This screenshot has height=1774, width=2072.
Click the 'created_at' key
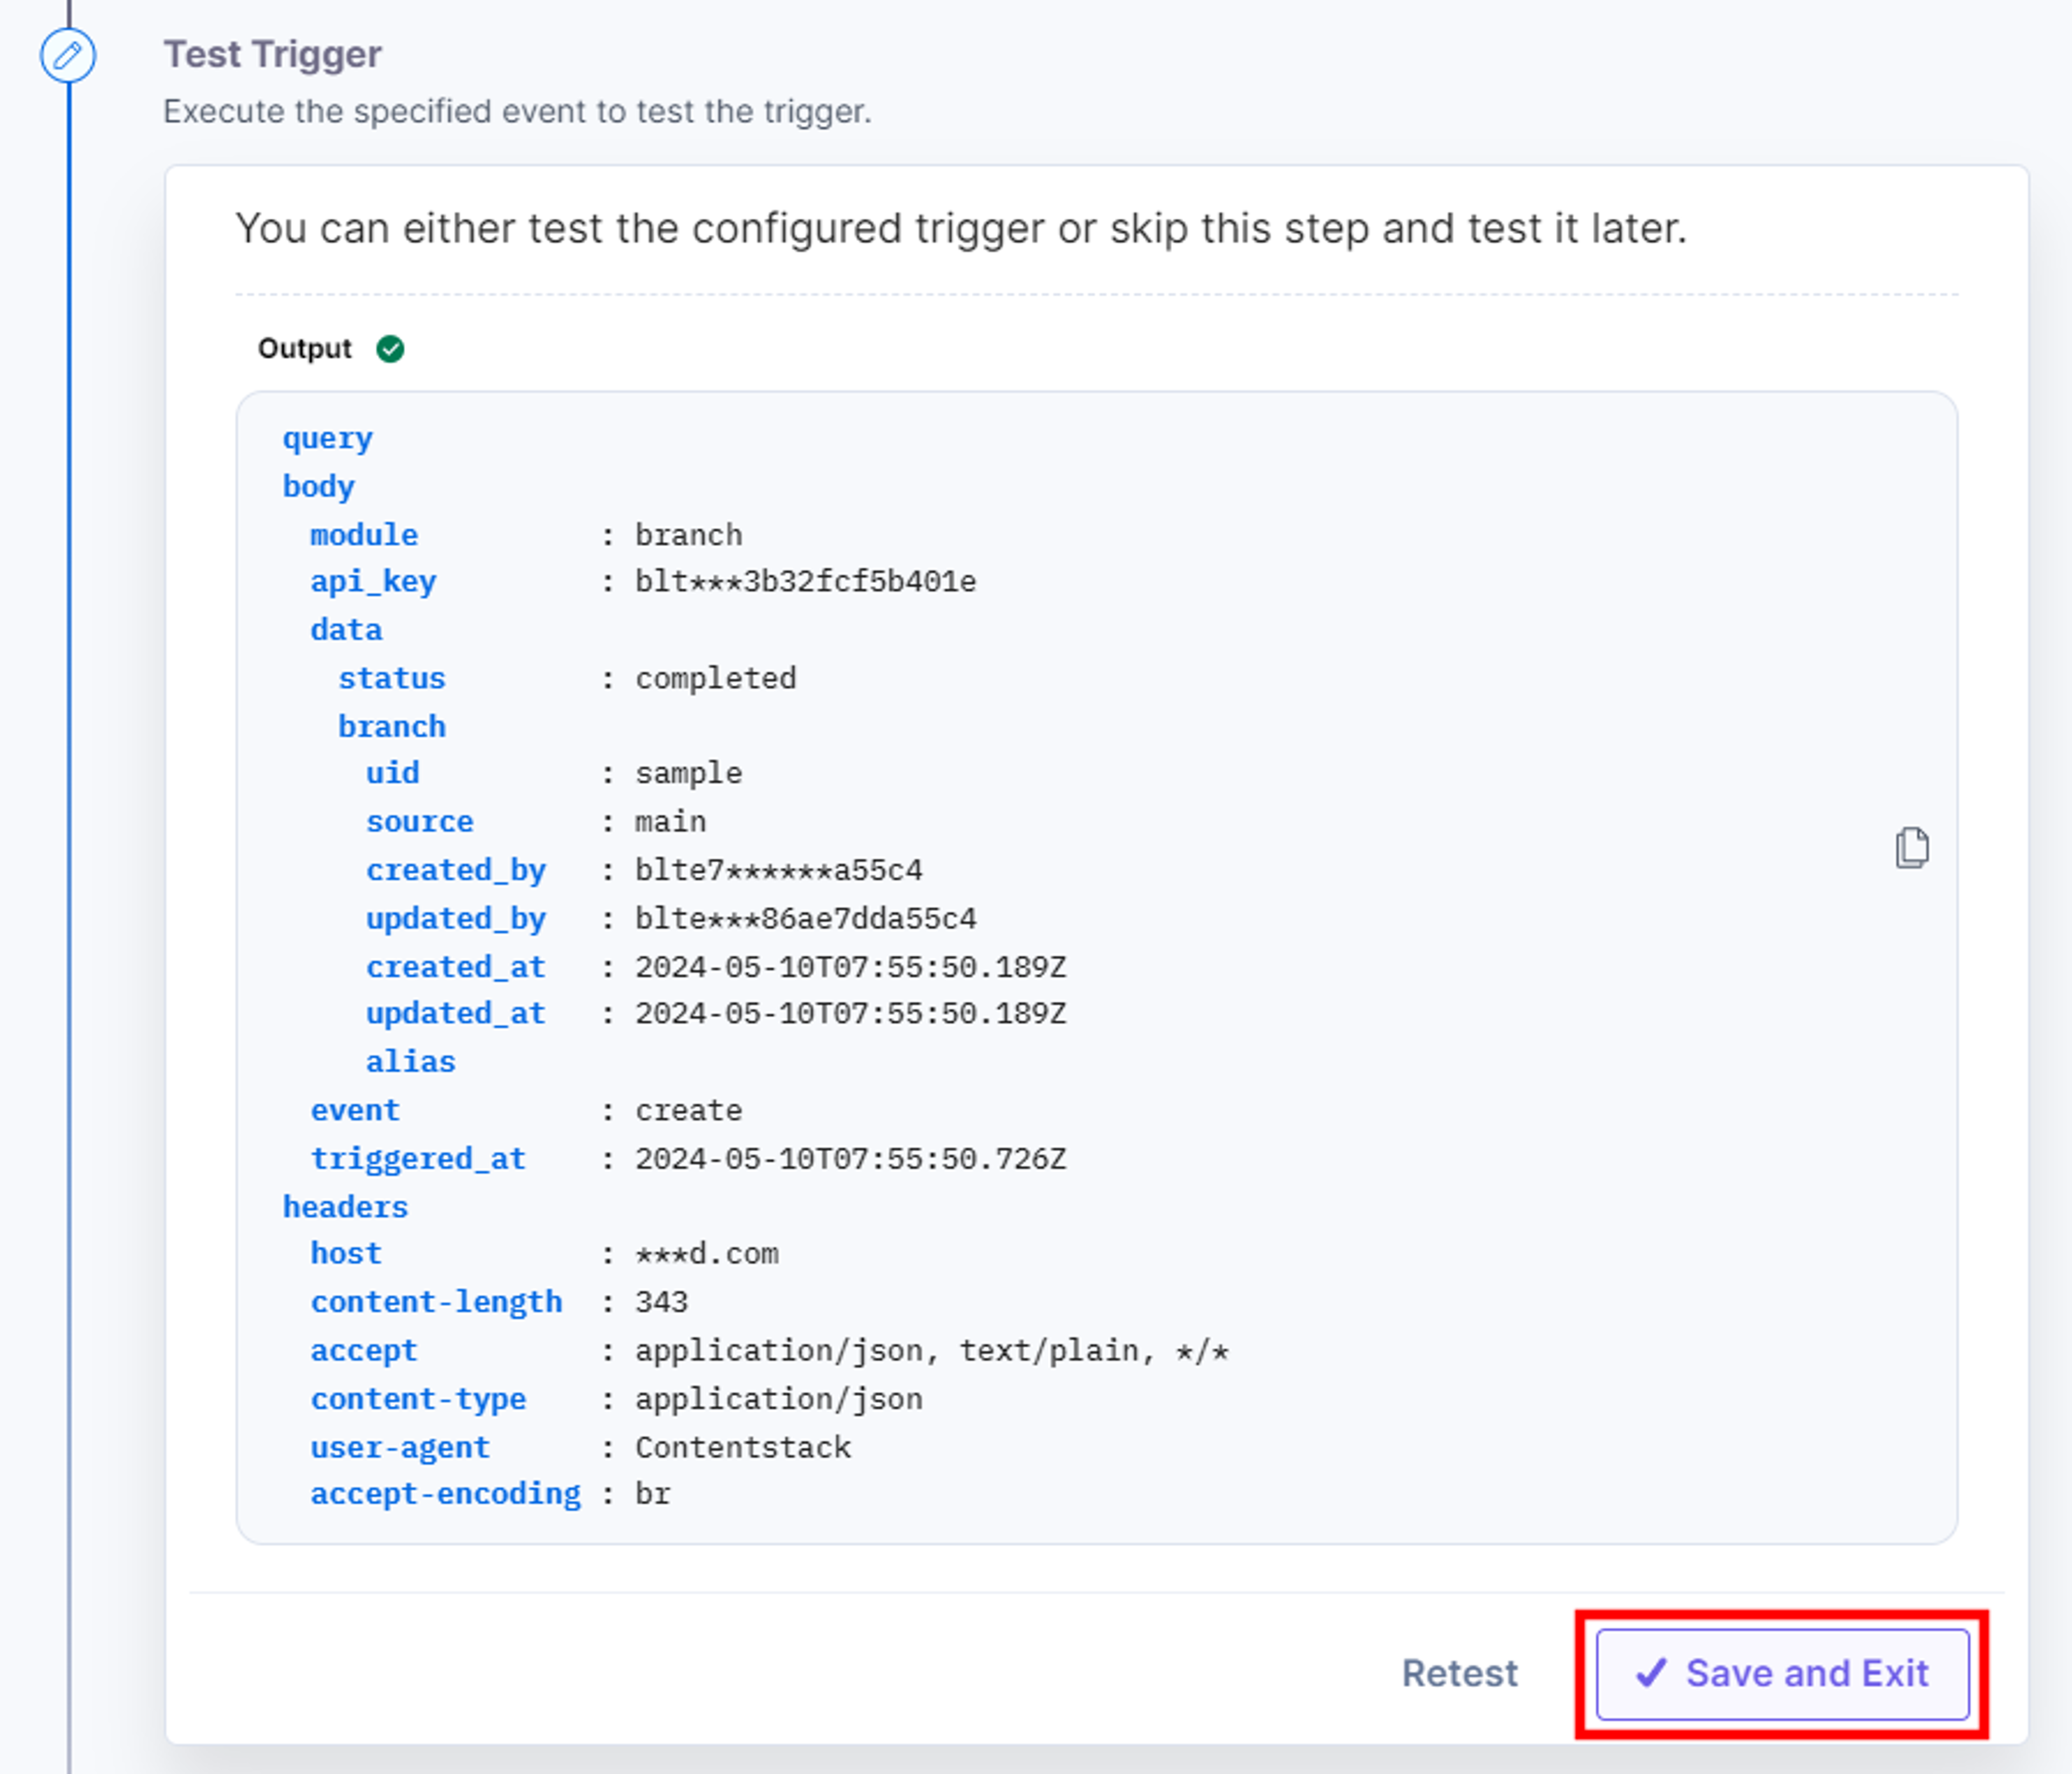tap(455, 967)
